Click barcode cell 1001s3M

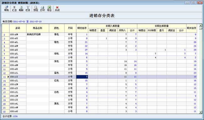point(18,96)
